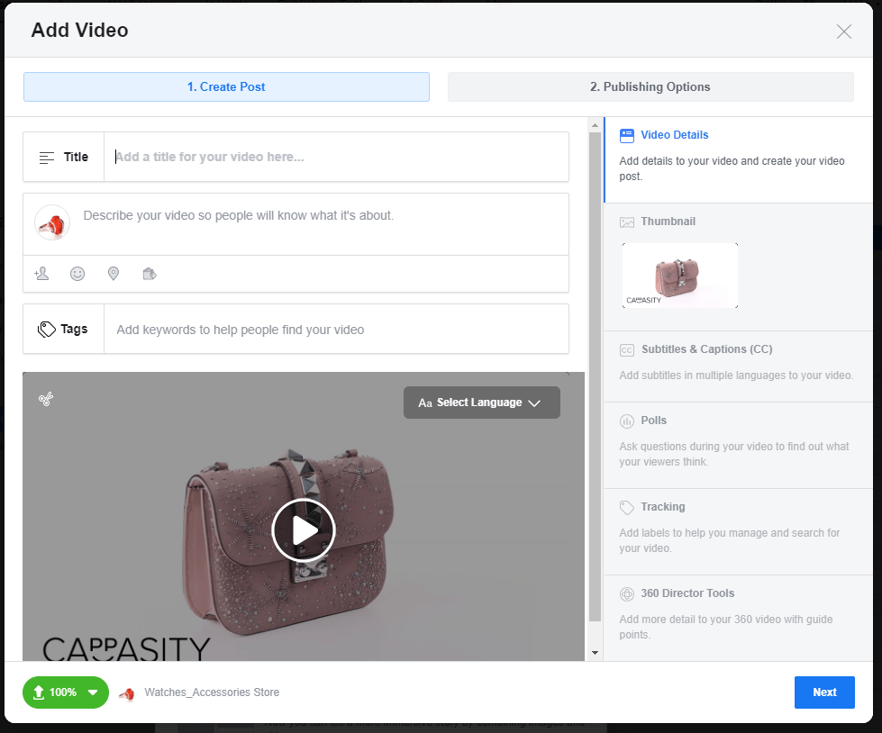
Task: Click the Title lines icon
Action: coord(47,158)
